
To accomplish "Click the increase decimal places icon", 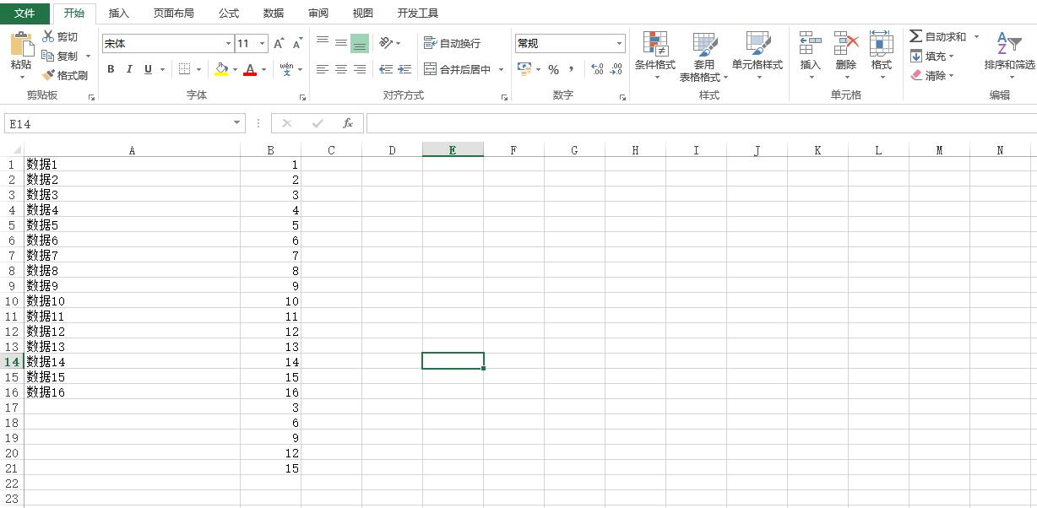I will (x=597, y=69).
